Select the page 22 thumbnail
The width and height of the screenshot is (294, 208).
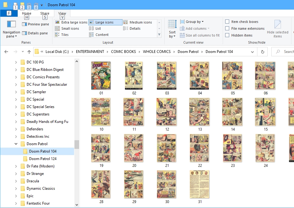(199, 148)
